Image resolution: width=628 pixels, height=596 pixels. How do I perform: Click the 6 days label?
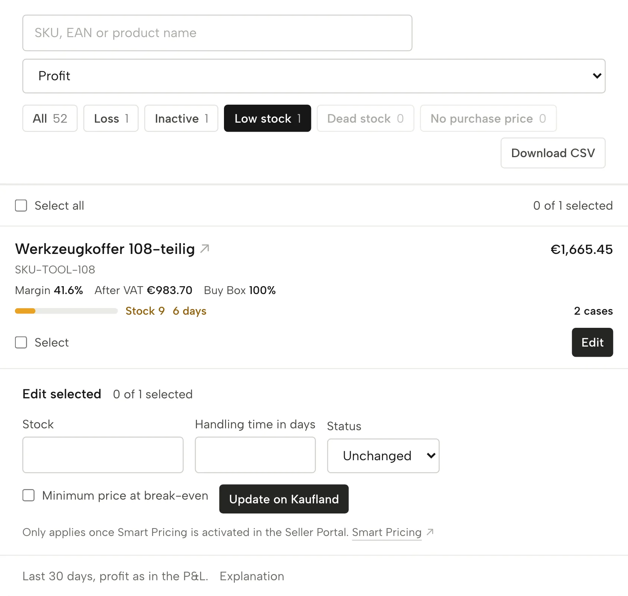coord(189,311)
